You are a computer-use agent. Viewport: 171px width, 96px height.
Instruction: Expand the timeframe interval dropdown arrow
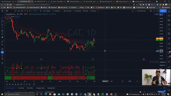[38, 11]
